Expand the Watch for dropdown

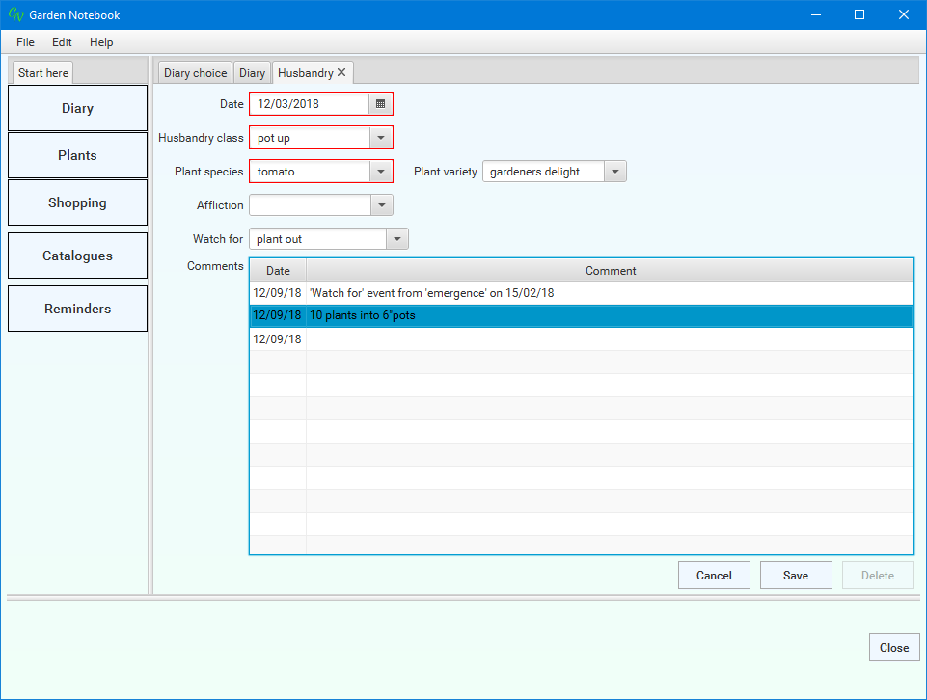[396, 239]
